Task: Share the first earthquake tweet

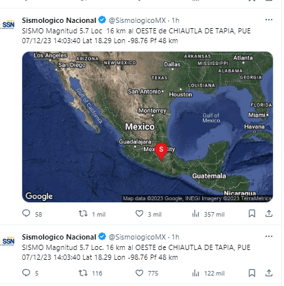Action: coord(269,213)
